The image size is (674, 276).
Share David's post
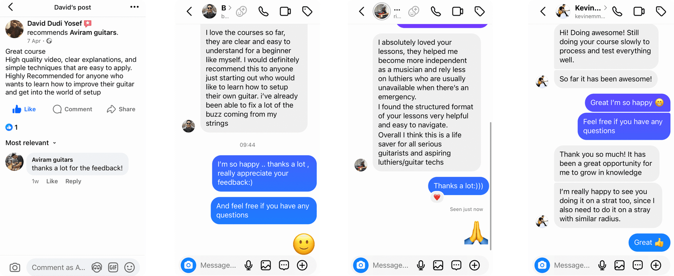pos(121,109)
